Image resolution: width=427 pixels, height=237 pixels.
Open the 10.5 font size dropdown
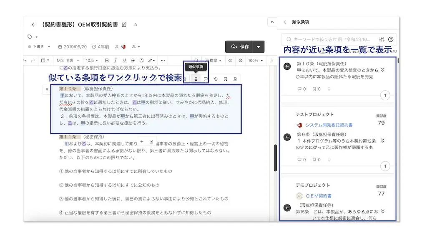(91, 61)
